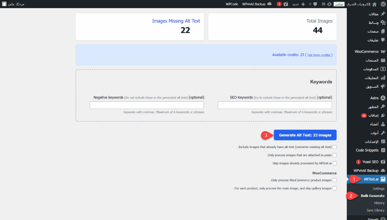Click the plugins plug icon next to إضافات
This screenshot has height=220, width=387.
coord(383,115)
